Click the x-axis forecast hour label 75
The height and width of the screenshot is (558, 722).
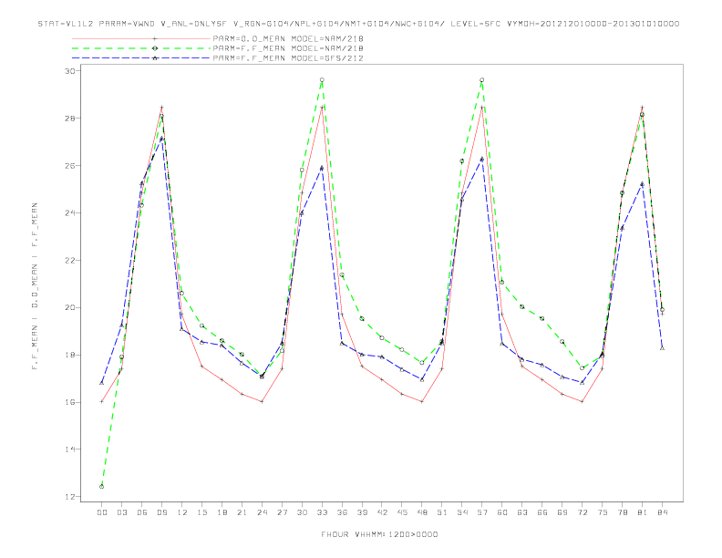tap(603, 512)
